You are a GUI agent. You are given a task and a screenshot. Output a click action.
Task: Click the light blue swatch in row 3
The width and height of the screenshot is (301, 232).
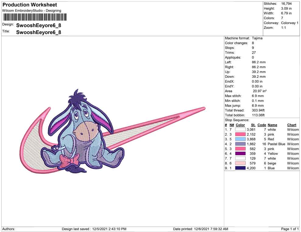pyautogui.click(x=240, y=139)
